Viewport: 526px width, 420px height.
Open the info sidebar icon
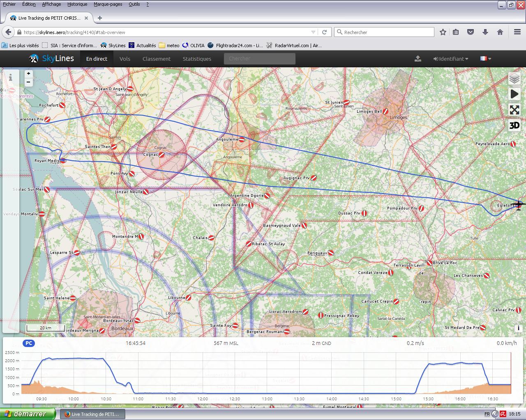(11, 77)
